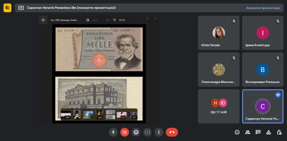This screenshot has height=141, width=287.
Task: Click the muted mic icon on Ірина Кляпітура's tile
Action: click(x=278, y=21)
